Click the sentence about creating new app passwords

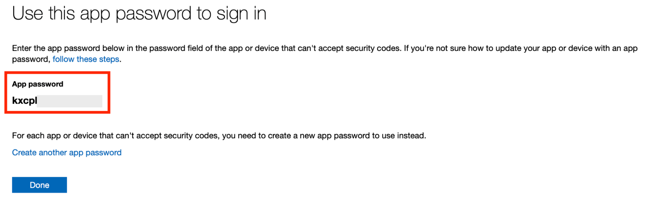point(219,135)
